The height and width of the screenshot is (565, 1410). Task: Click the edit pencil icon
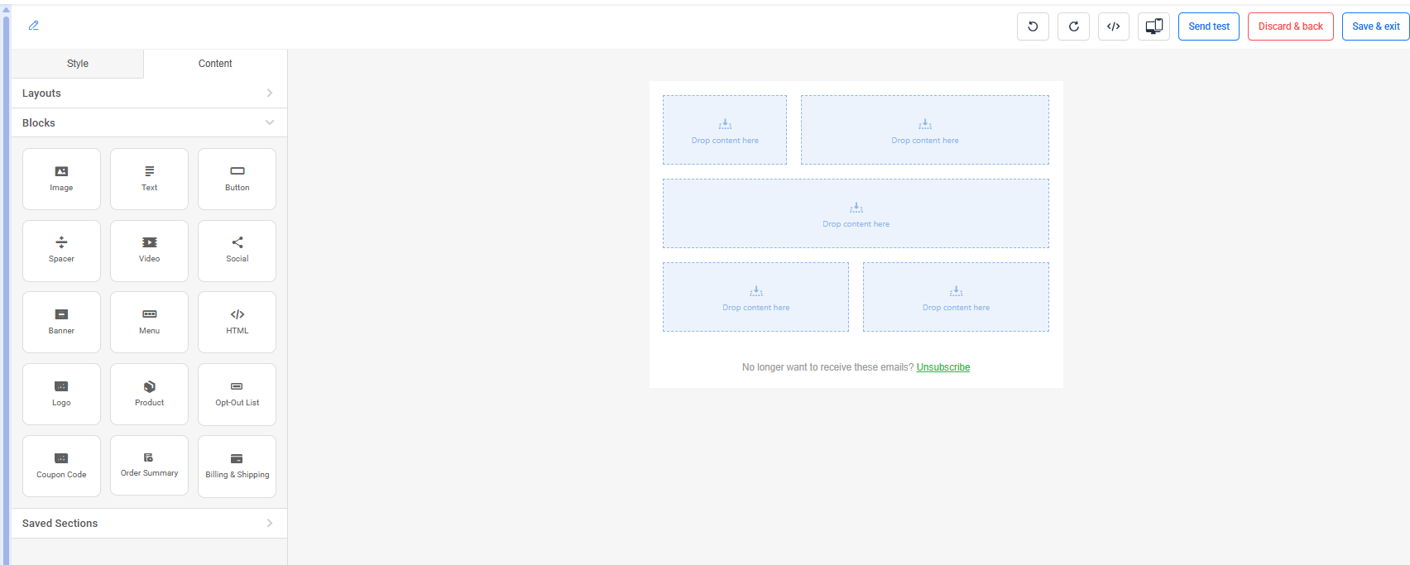pyautogui.click(x=34, y=26)
